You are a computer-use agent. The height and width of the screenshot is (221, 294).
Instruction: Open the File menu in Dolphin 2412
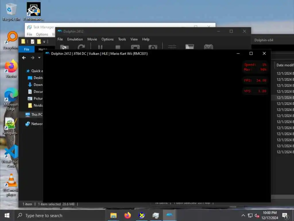pos(60,39)
